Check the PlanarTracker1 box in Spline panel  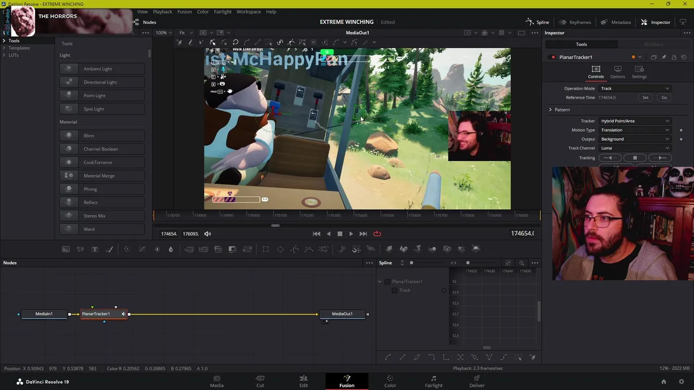387,282
